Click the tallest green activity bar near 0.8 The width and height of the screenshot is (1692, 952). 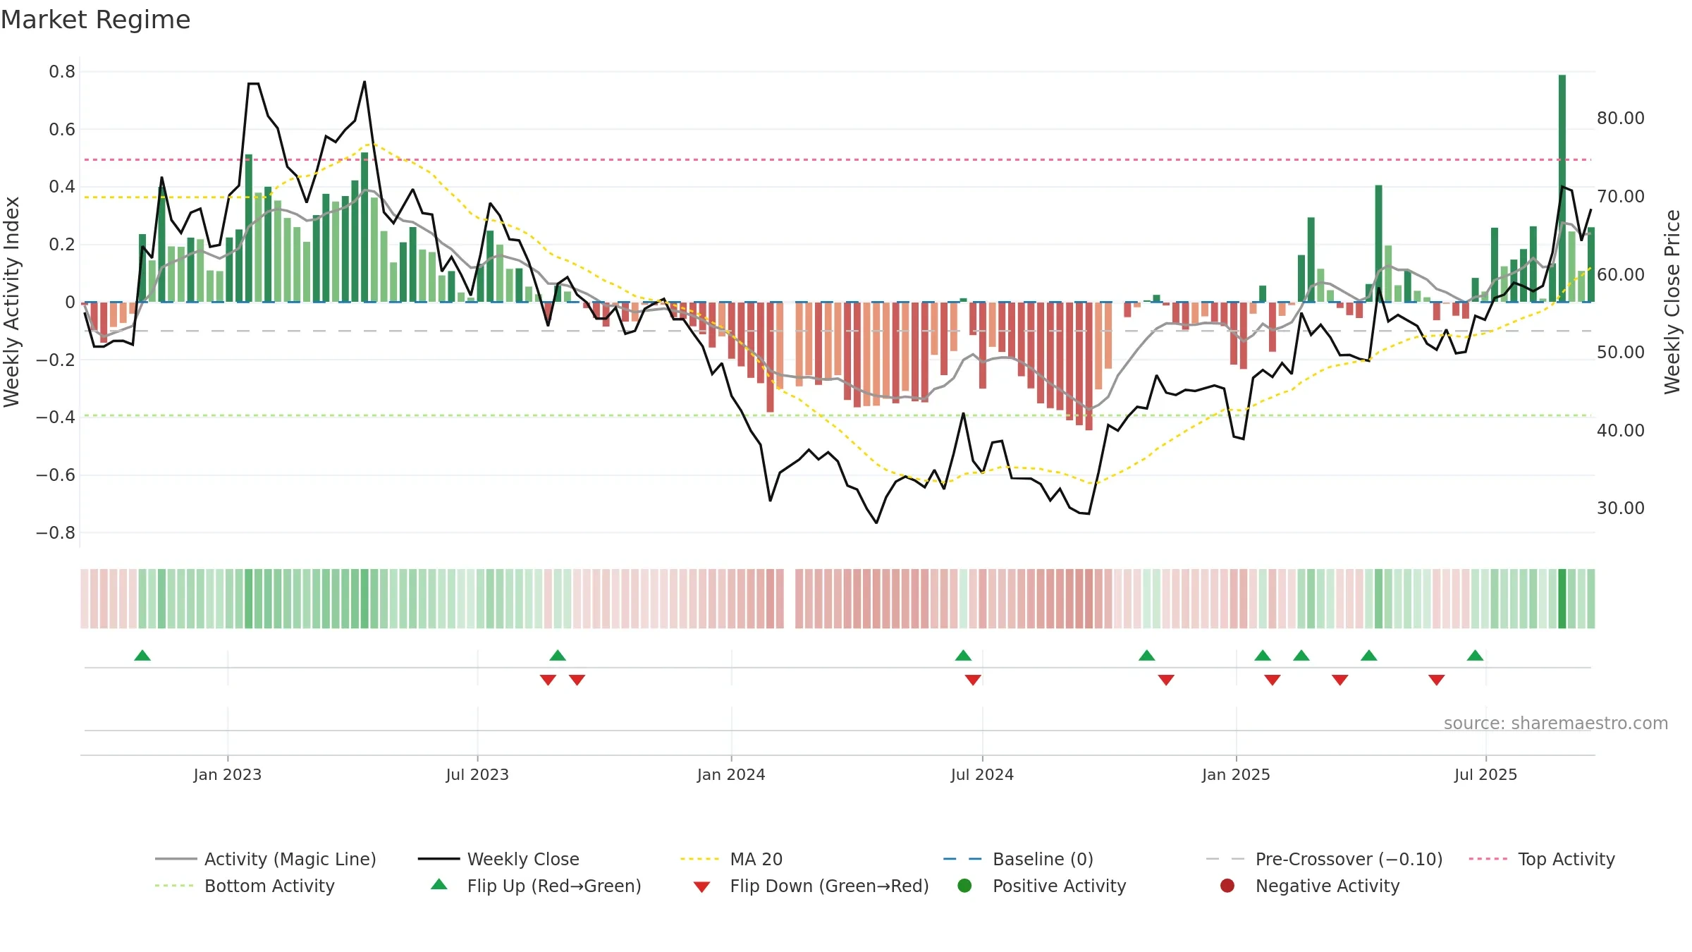pos(1562,188)
